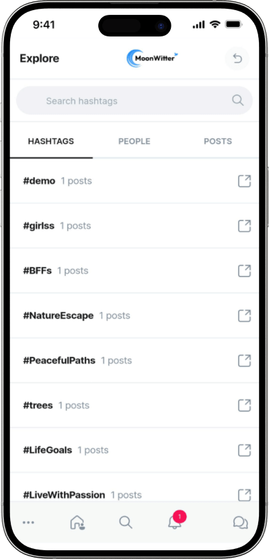This screenshot has width=269, height=559.
Task: Switch to the PEOPLE tab
Action: [x=134, y=142]
